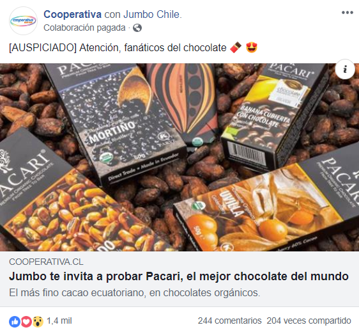Click the chocolate bar emoji in caption

(x=236, y=47)
